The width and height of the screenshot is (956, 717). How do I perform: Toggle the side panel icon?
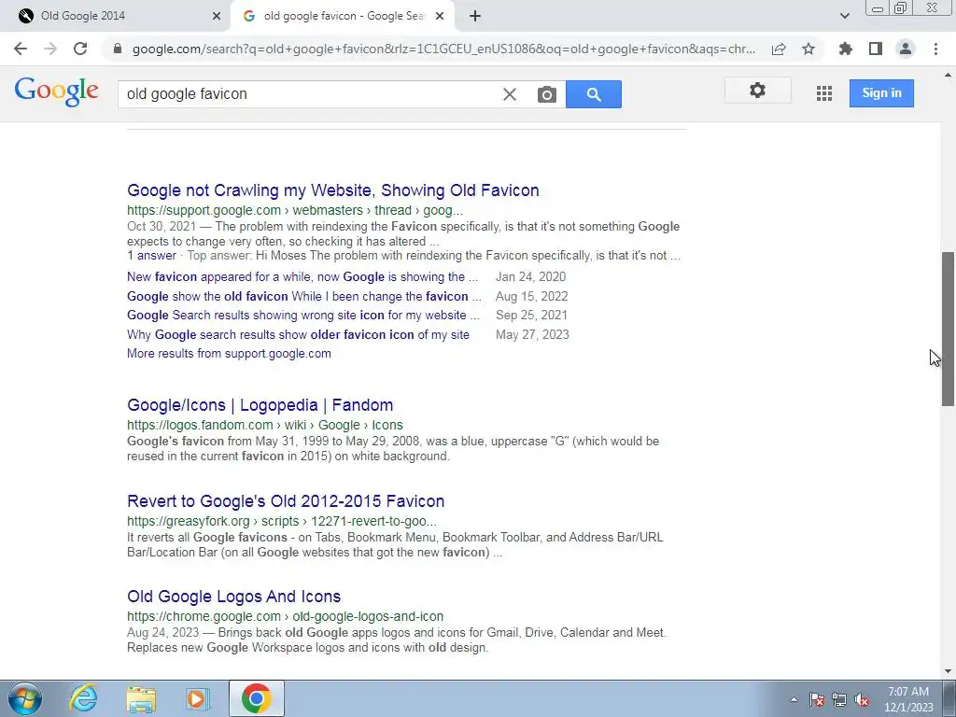pyautogui.click(x=876, y=49)
